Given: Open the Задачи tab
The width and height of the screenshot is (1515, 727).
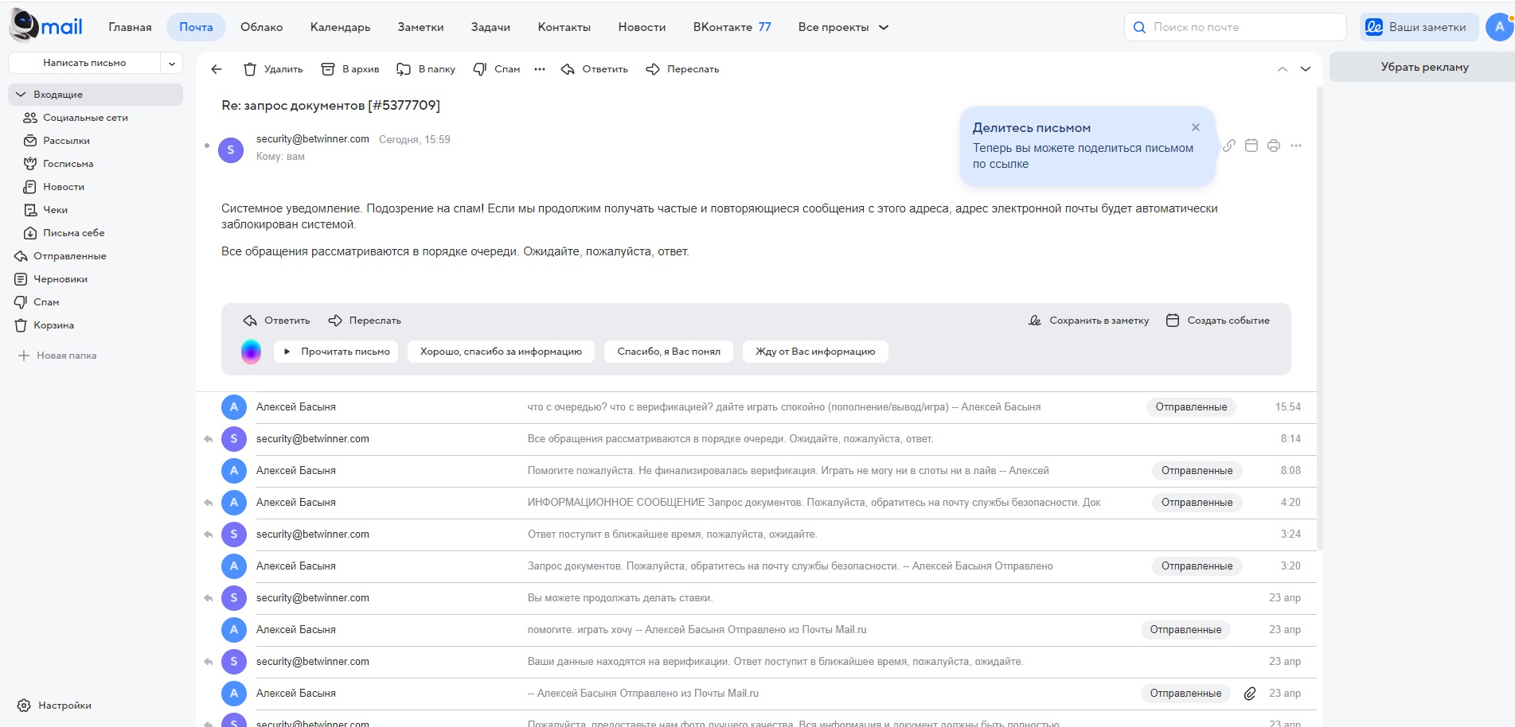Looking at the screenshot, I should coord(490,27).
